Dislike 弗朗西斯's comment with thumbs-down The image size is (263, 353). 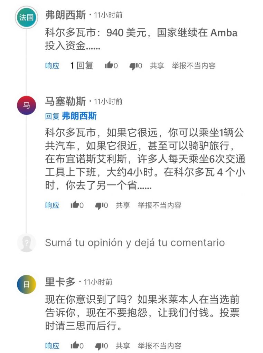[133, 66]
